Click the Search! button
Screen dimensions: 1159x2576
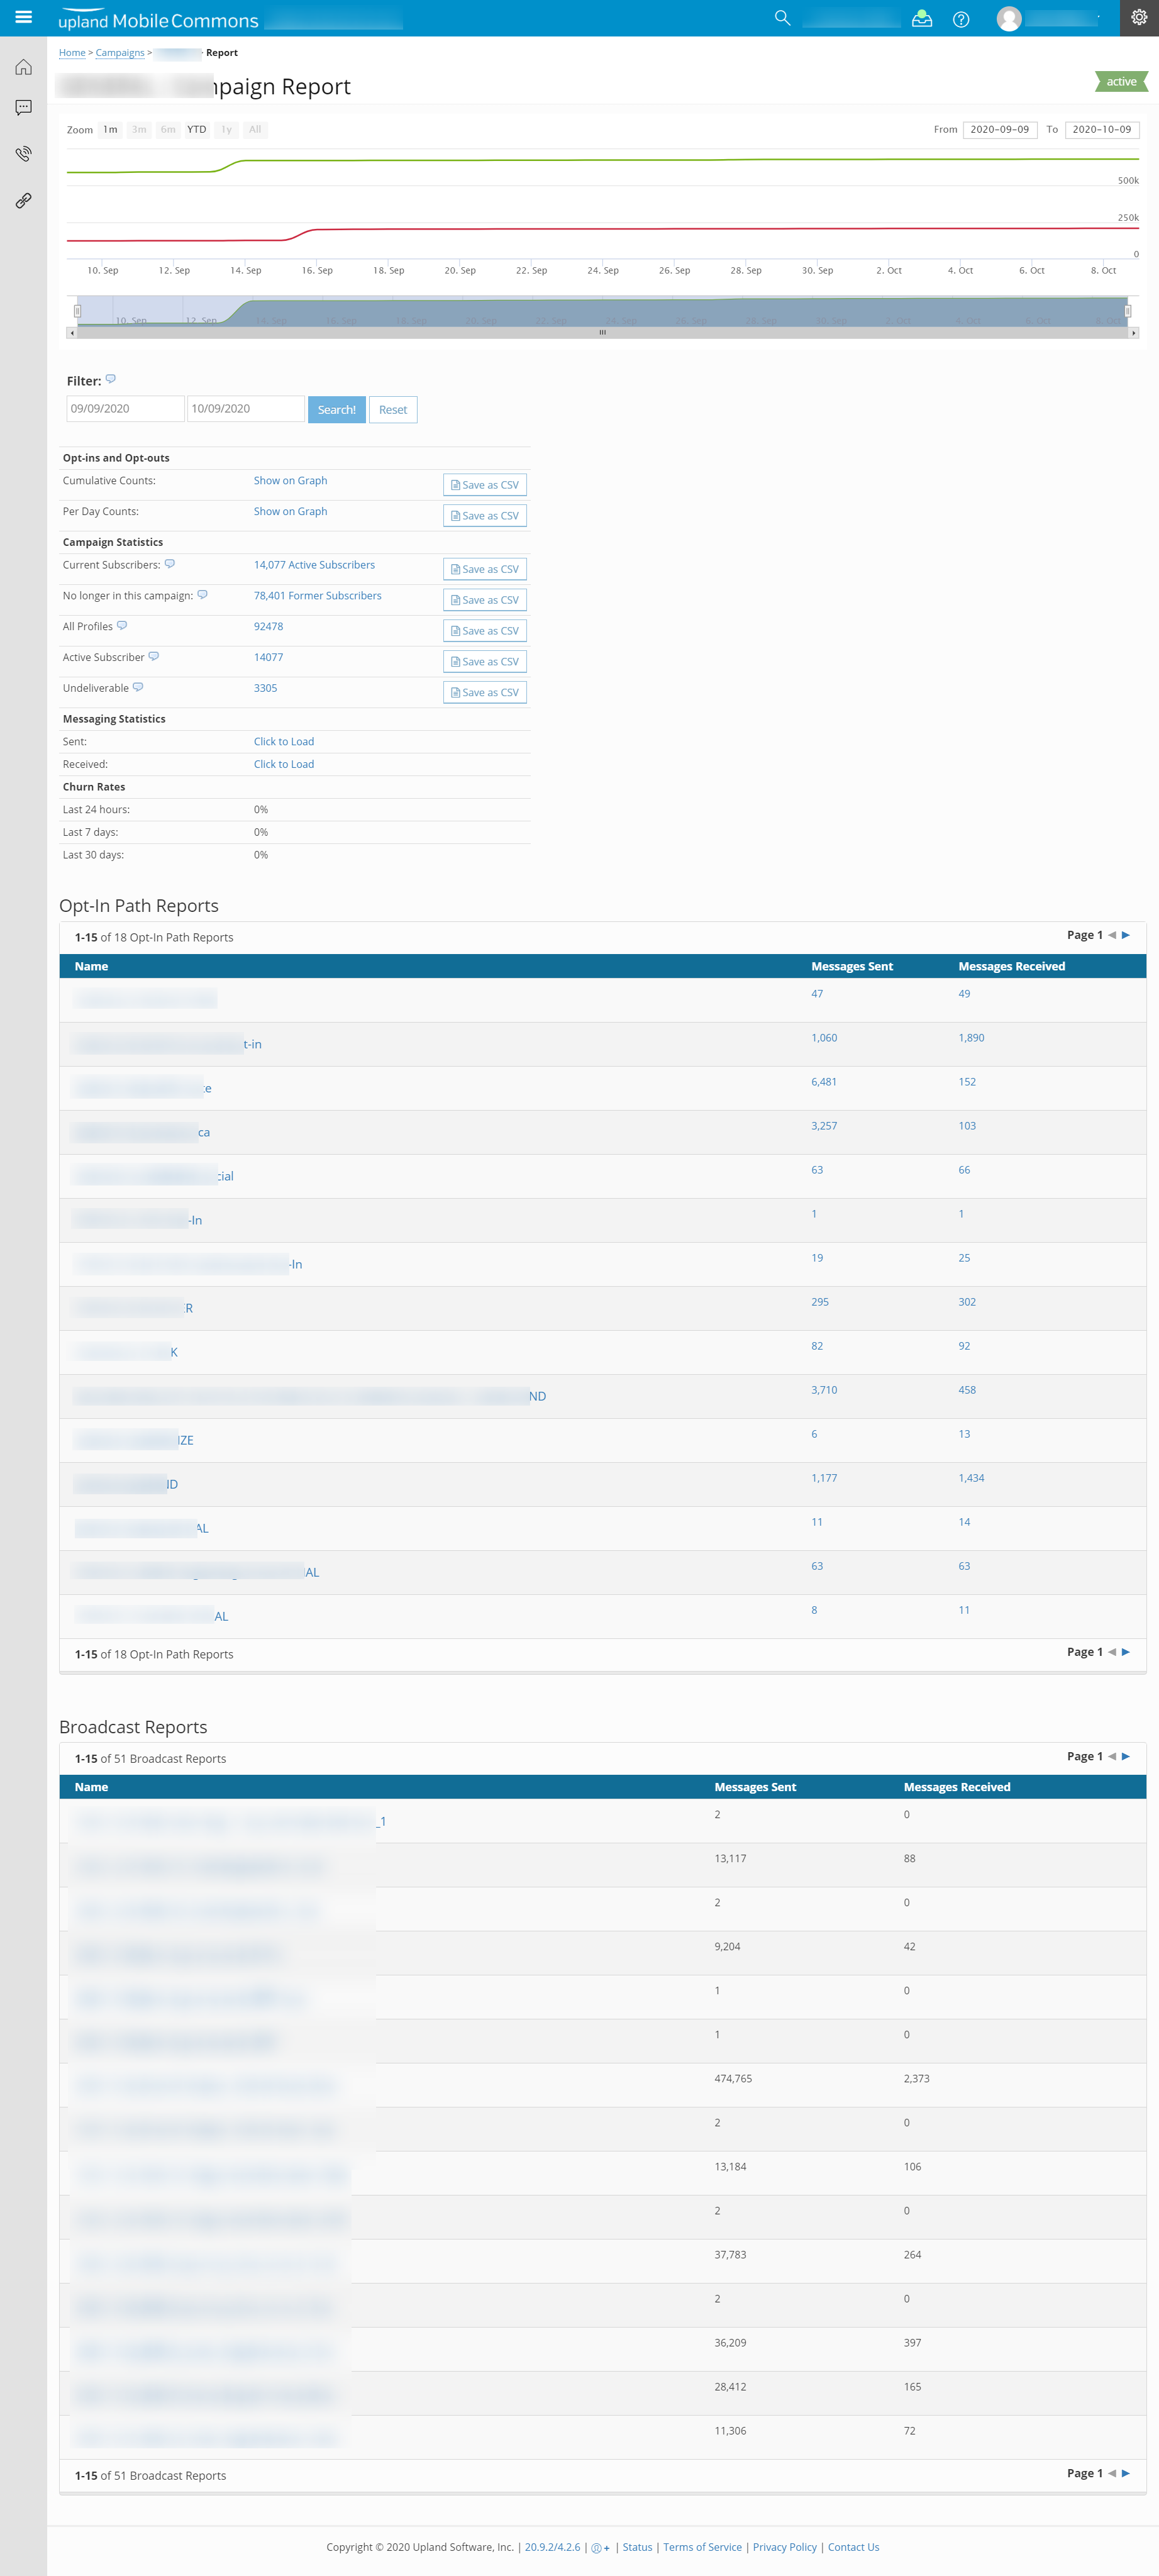pyautogui.click(x=337, y=409)
